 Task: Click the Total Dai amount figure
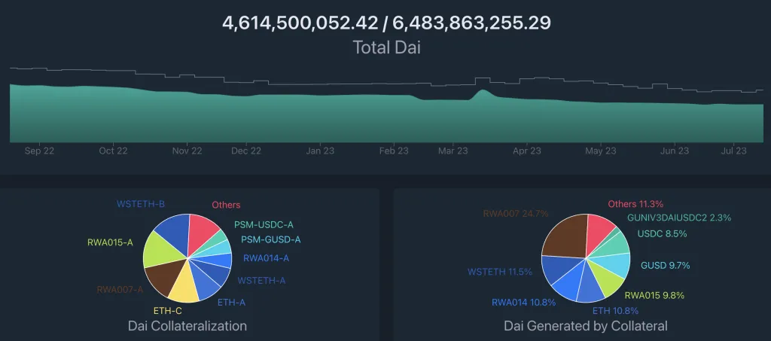point(386,23)
